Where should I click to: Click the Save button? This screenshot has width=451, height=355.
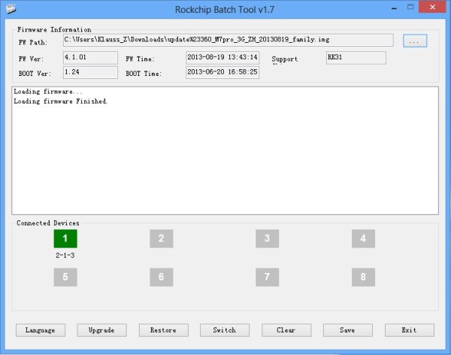tap(347, 330)
